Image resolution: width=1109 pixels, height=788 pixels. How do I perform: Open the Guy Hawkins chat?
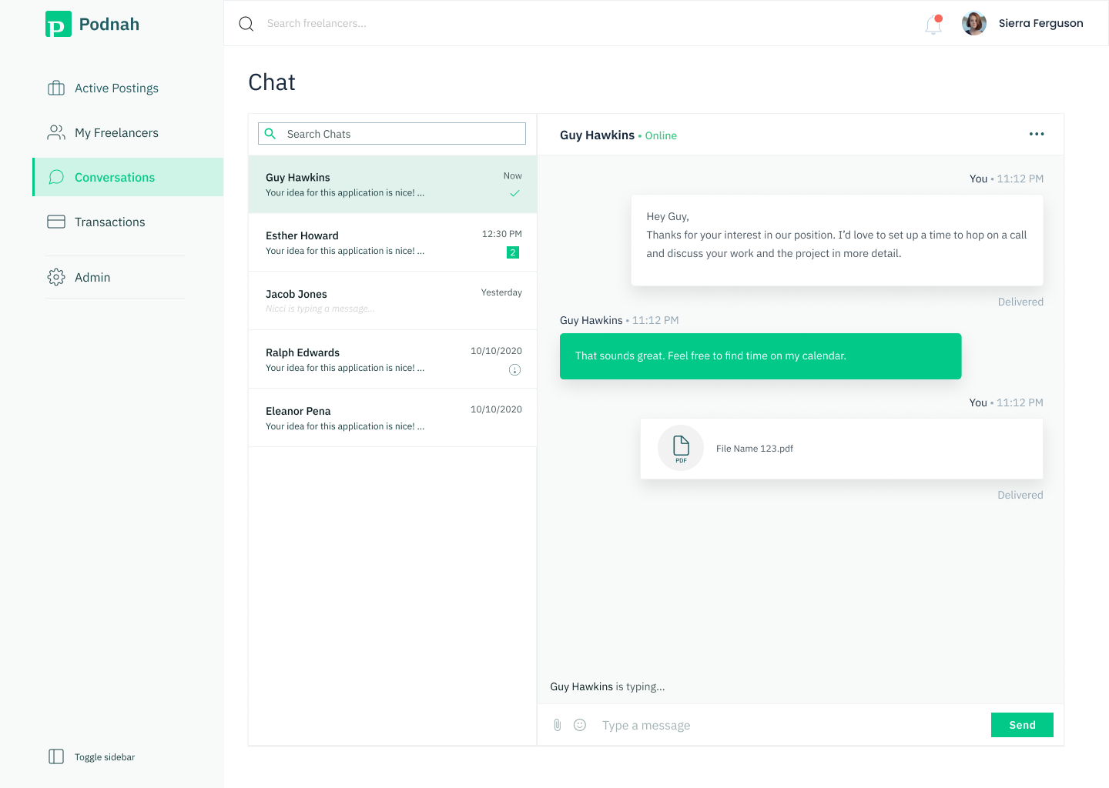[x=393, y=185]
